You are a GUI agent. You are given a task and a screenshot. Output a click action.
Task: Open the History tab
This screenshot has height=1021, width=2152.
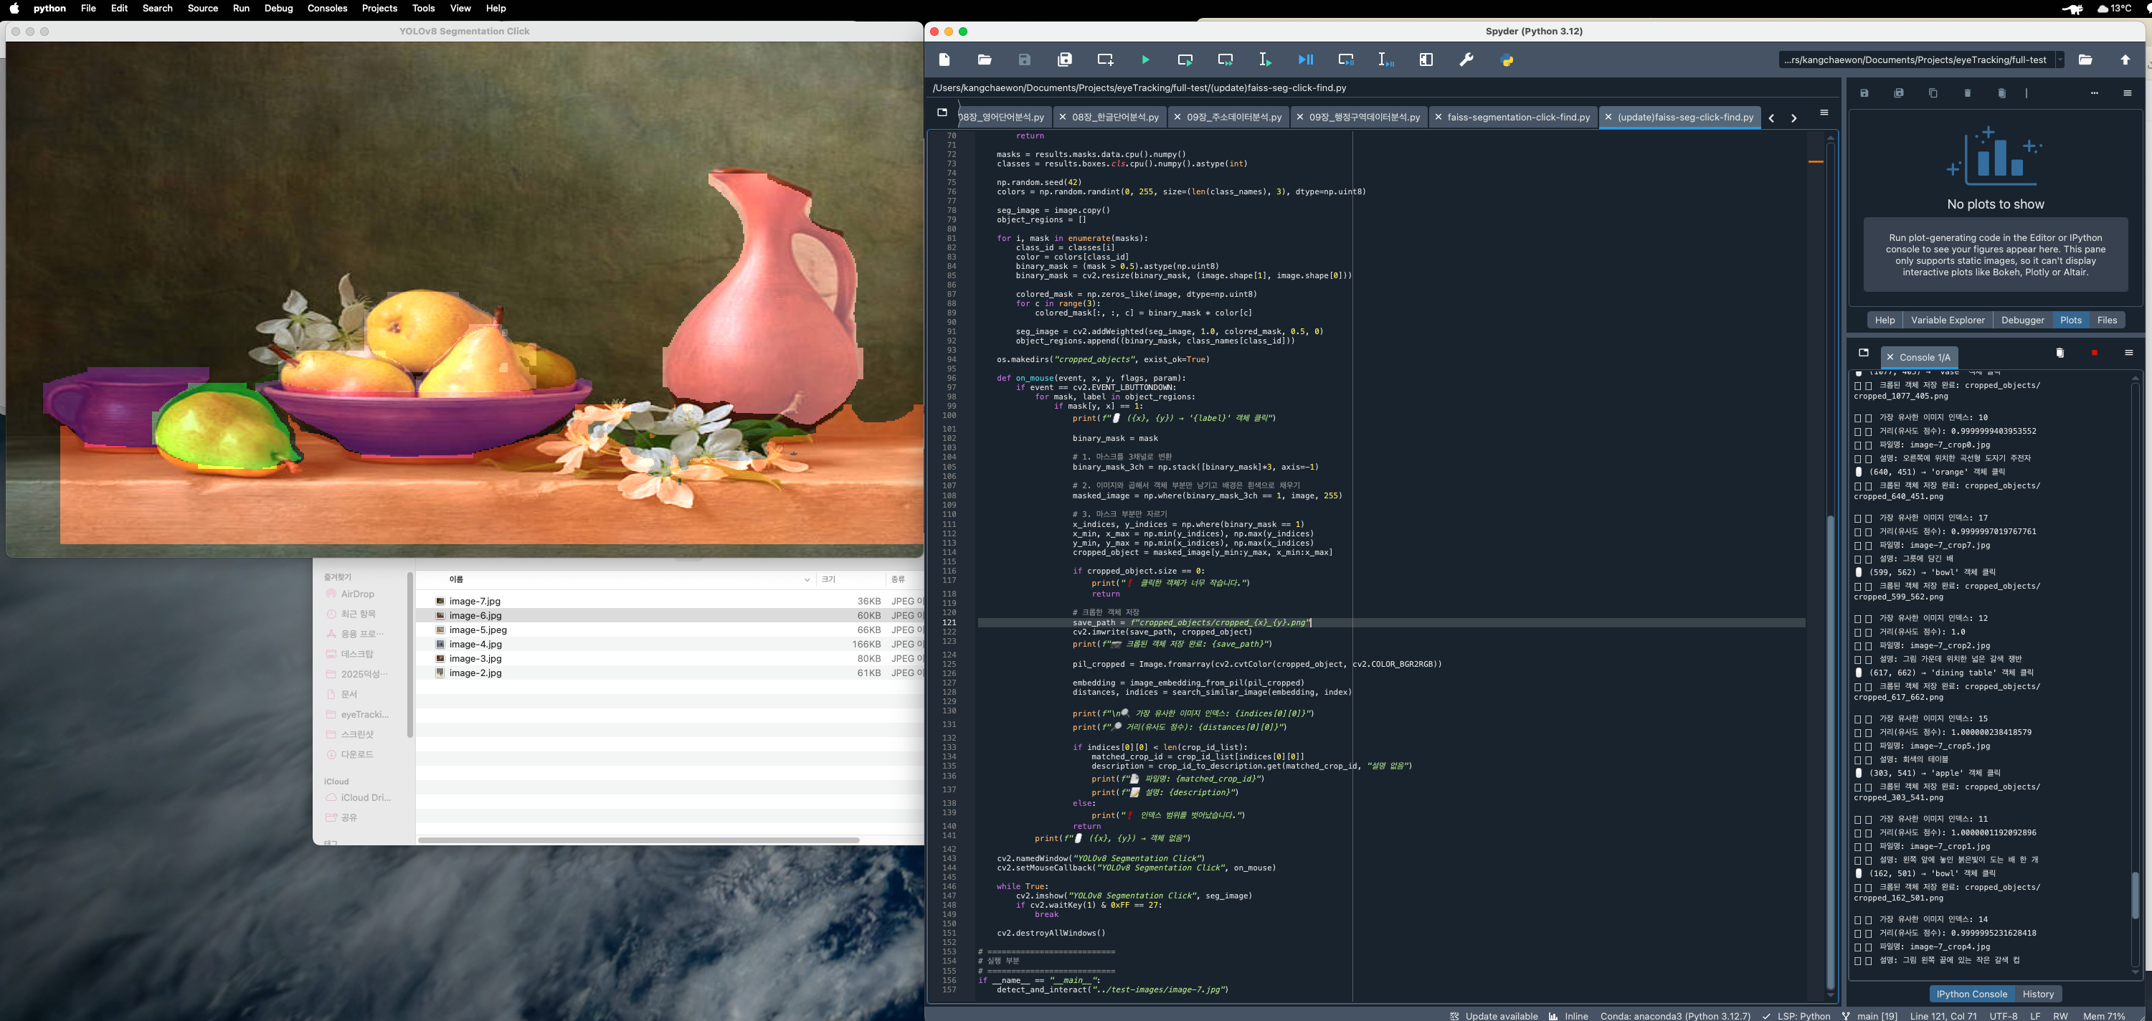(2037, 994)
